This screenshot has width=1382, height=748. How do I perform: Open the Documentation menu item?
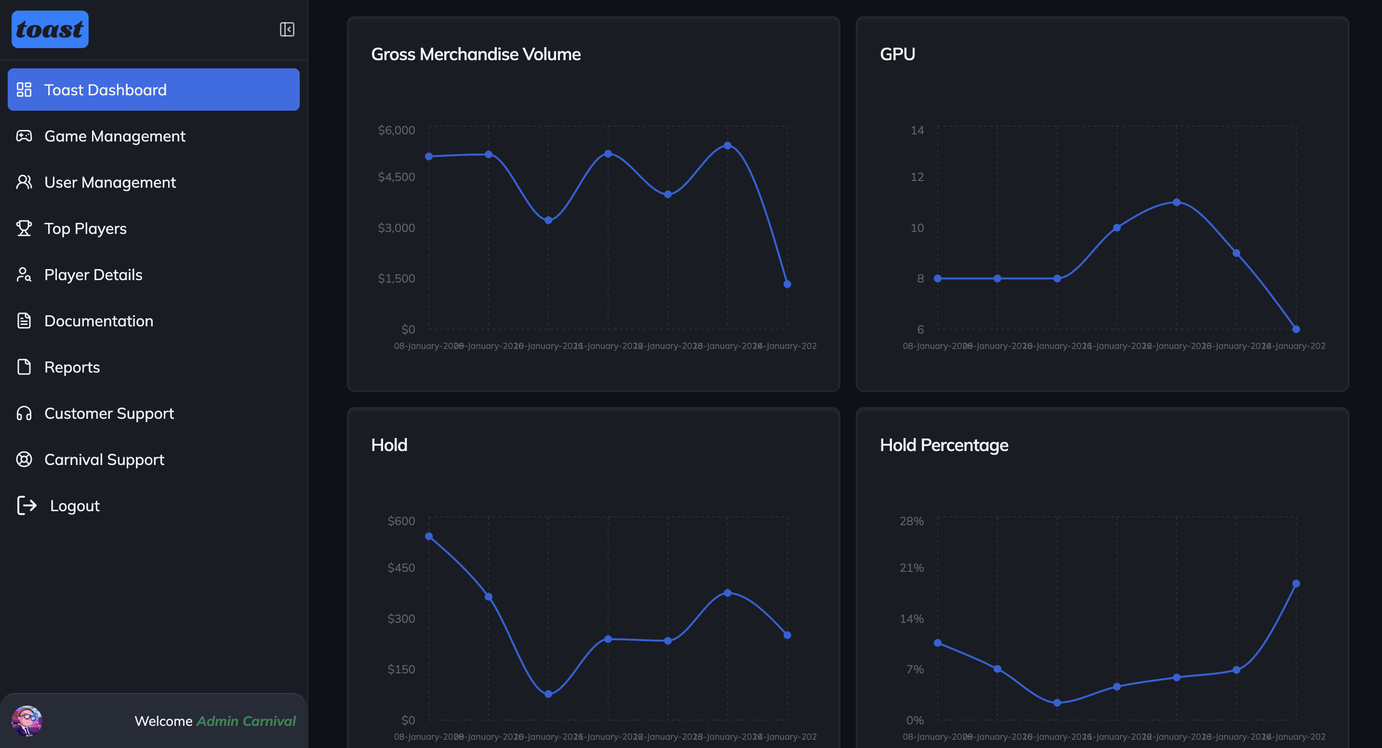(x=99, y=321)
